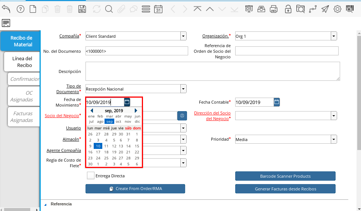The height and width of the screenshot is (211, 361).
Task: Select oct month in calendar popup
Action: tap(118, 122)
